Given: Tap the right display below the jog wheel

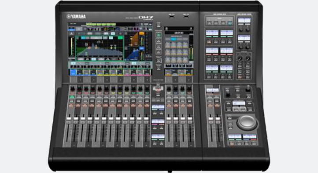Looking at the screenshot, I should (x=249, y=137).
